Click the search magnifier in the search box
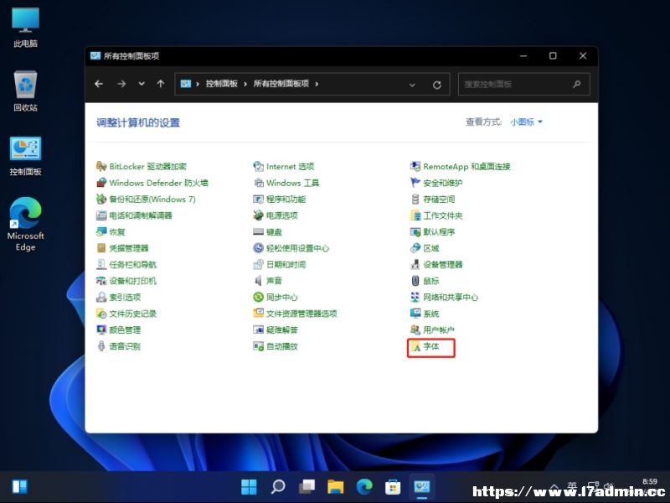Screen dimensions: 670x503 pos(577,85)
